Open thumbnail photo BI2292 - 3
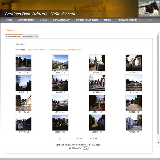 coord(60,63)
